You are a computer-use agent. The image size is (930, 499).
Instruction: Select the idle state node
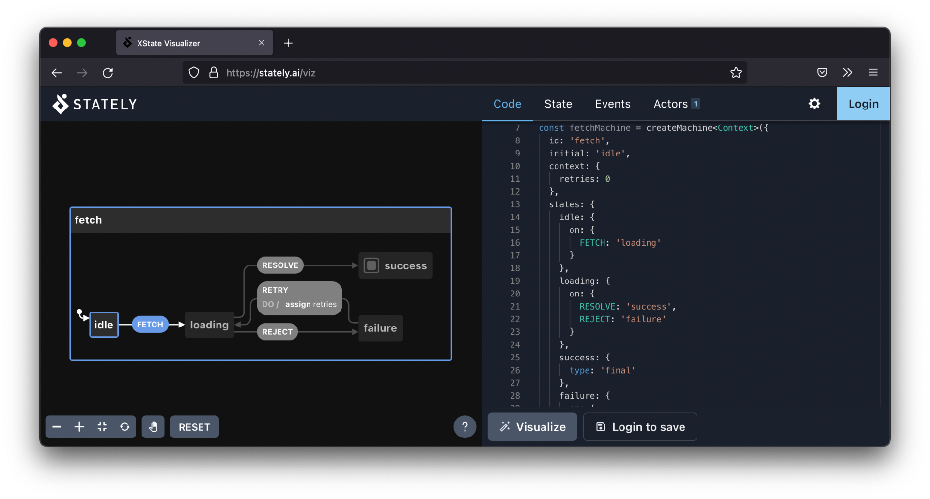pos(104,325)
